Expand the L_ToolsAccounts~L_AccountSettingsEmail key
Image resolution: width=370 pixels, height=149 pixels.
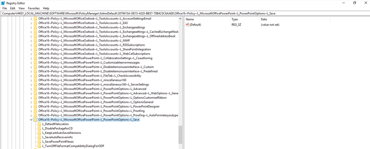(31, 18)
